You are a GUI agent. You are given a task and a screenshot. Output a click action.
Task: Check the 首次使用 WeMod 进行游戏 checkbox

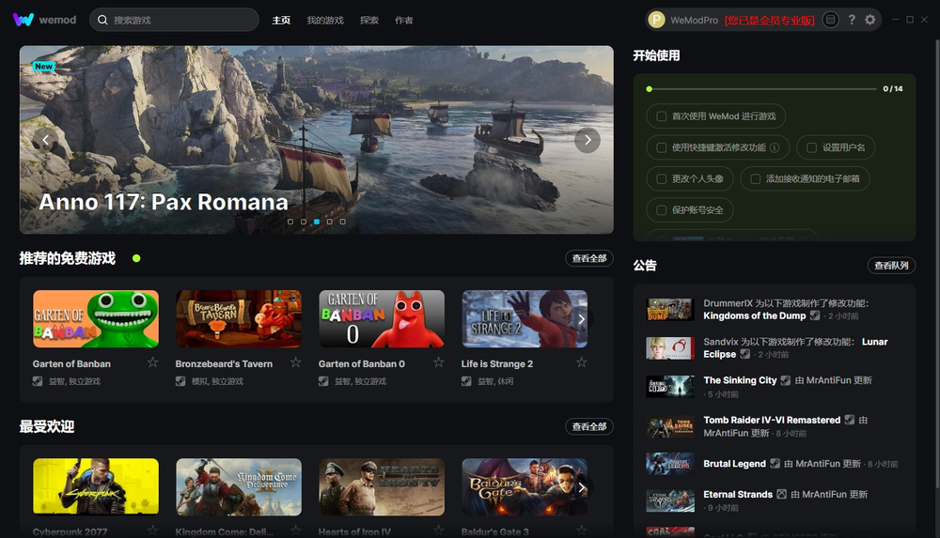click(662, 116)
